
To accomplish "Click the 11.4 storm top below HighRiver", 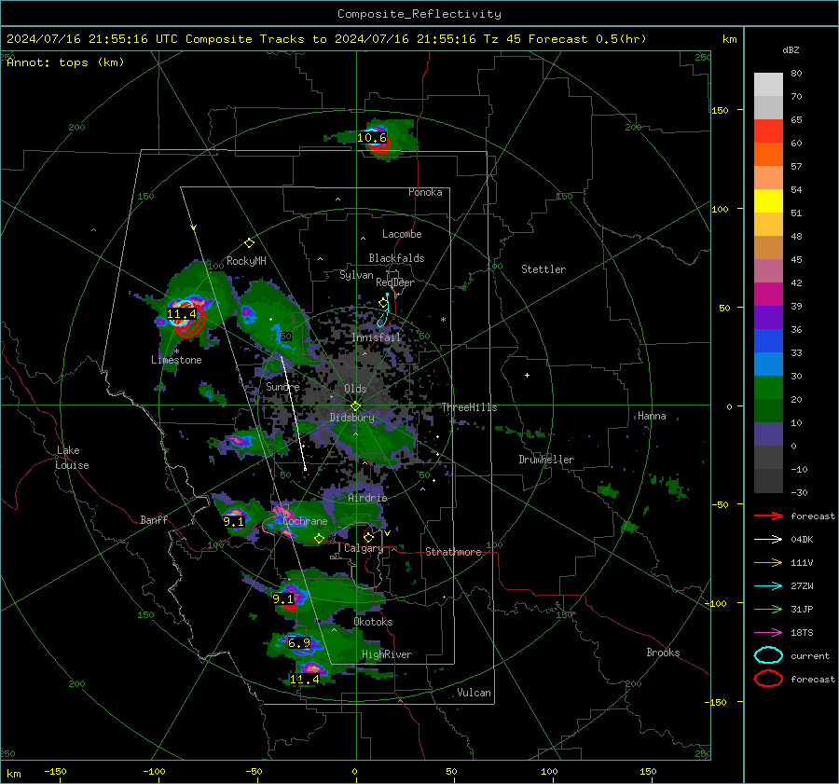I will pos(305,679).
